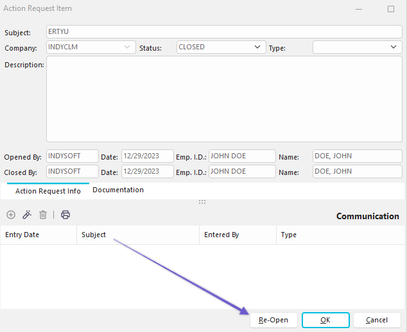
Task: Click the printer icon in Communication toolbar
Action: click(x=65, y=215)
